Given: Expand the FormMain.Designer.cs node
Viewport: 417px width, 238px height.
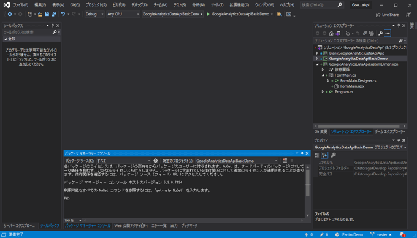Looking at the screenshot, I should [328, 81].
